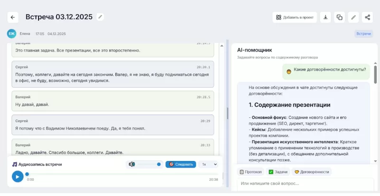380x196 pixels.
Task: Focus the 'Или напишите свой вопрос...' input
Action: tap(305, 184)
